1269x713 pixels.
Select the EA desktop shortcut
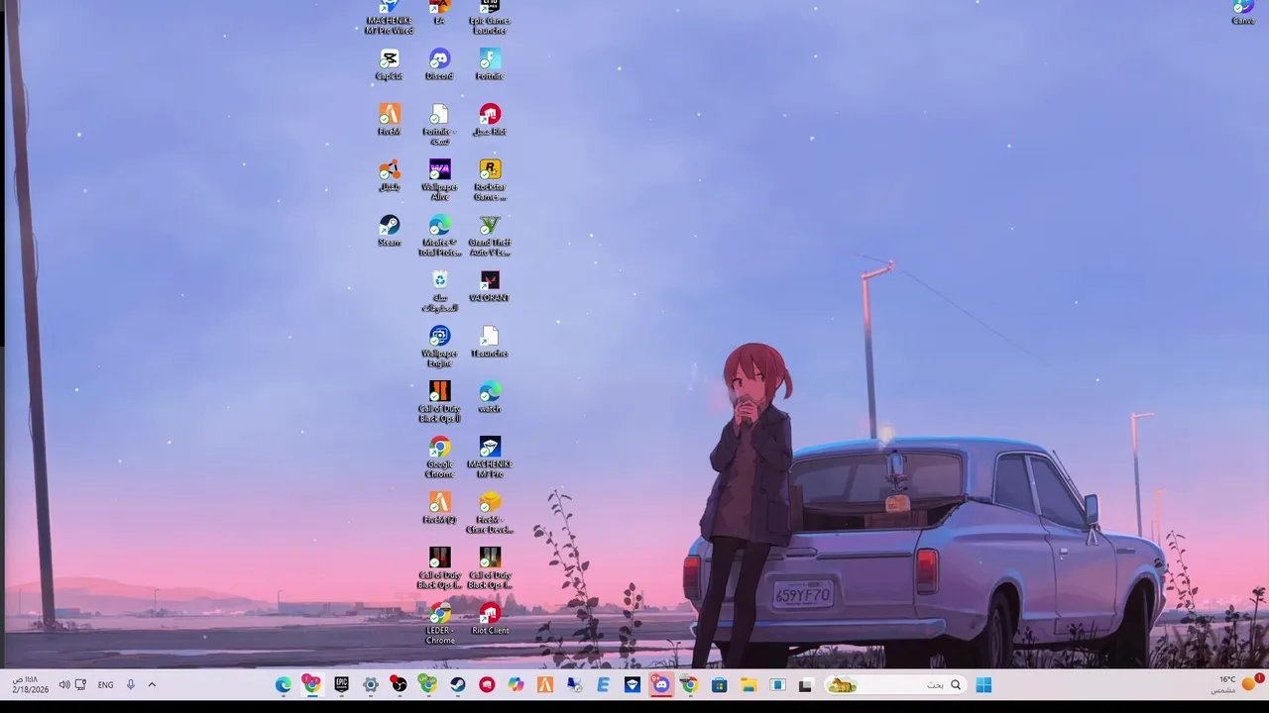tap(439, 13)
